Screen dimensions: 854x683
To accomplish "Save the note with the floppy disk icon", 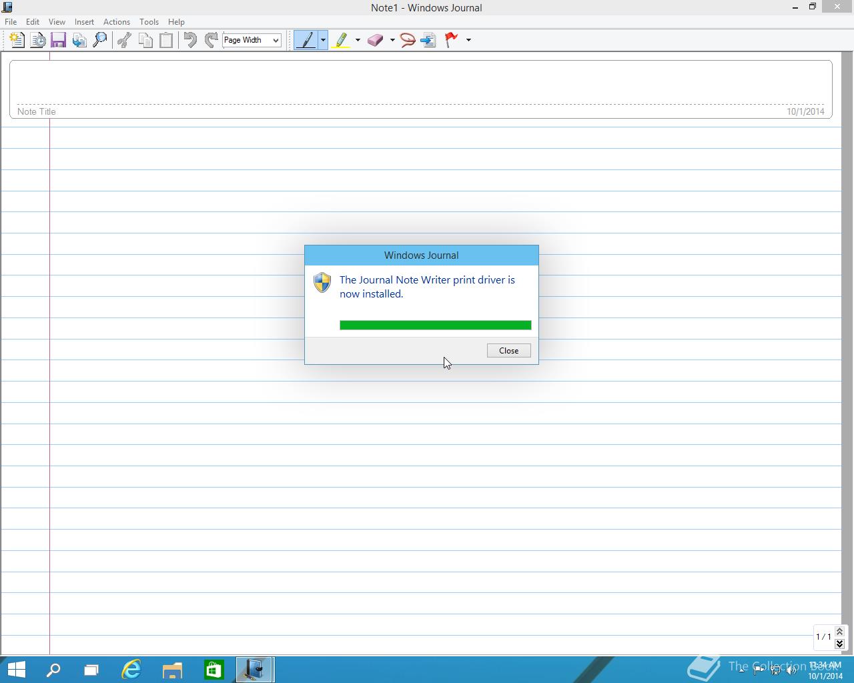I will coord(58,40).
